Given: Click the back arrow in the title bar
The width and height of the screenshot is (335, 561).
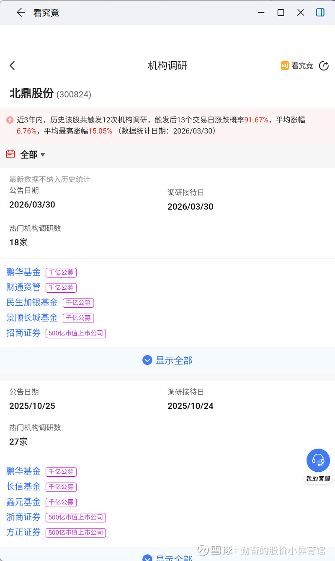Looking at the screenshot, I should [21, 13].
